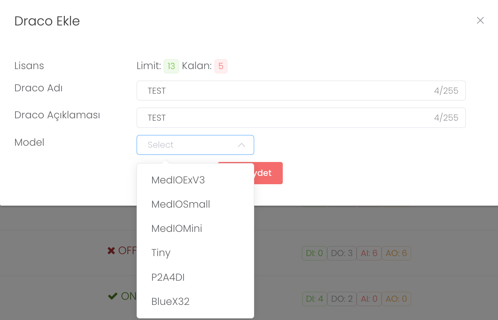
Task: Click the DI: 0 tag
Action: point(314,253)
